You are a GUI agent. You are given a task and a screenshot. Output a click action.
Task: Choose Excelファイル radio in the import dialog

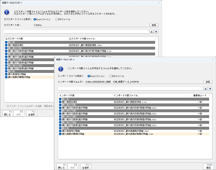coord(89,76)
